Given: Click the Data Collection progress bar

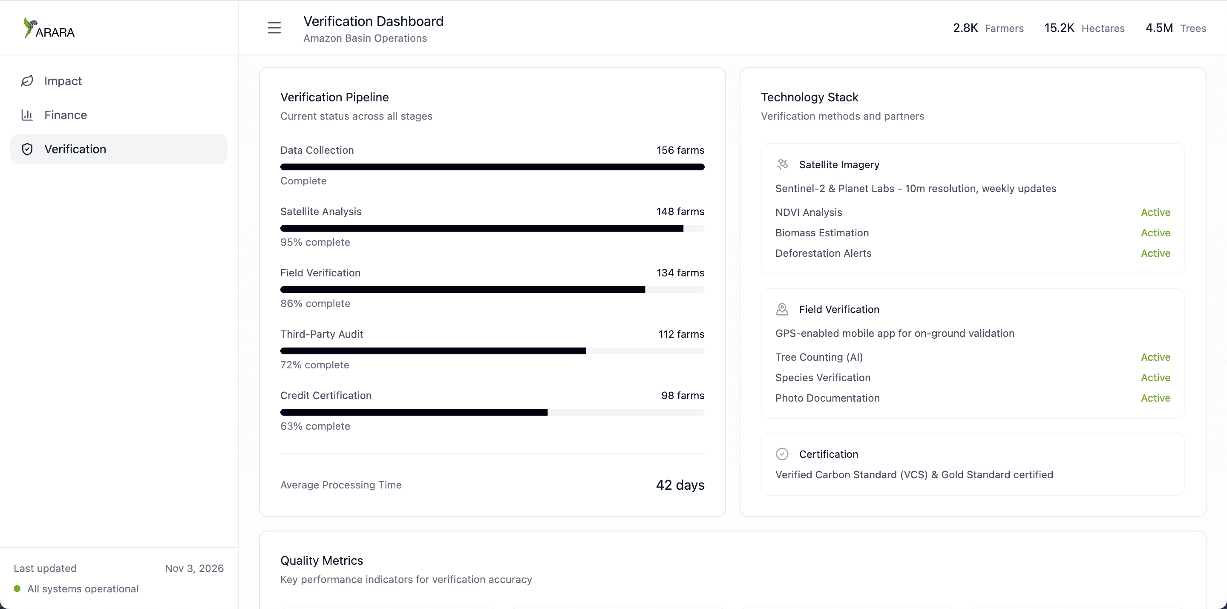Looking at the screenshot, I should (x=492, y=167).
